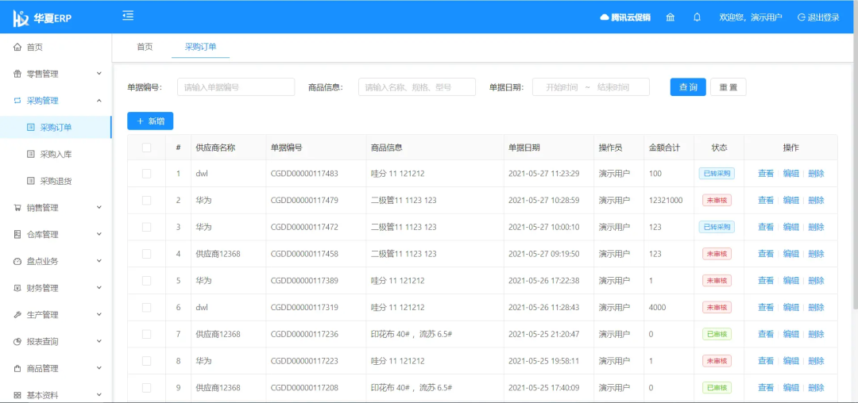Click the logout icon before 退出登录
The height and width of the screenshot is (403, 858).
801,17
